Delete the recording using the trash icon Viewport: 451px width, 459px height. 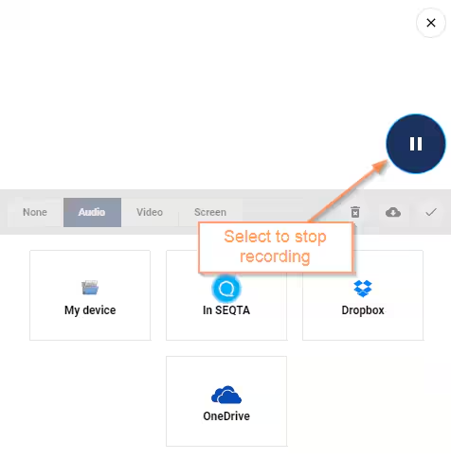pos(355,212)
